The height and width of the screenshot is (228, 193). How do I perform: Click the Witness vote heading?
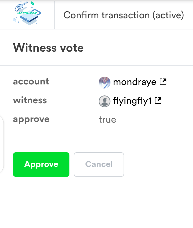click(x=48, y=48)
